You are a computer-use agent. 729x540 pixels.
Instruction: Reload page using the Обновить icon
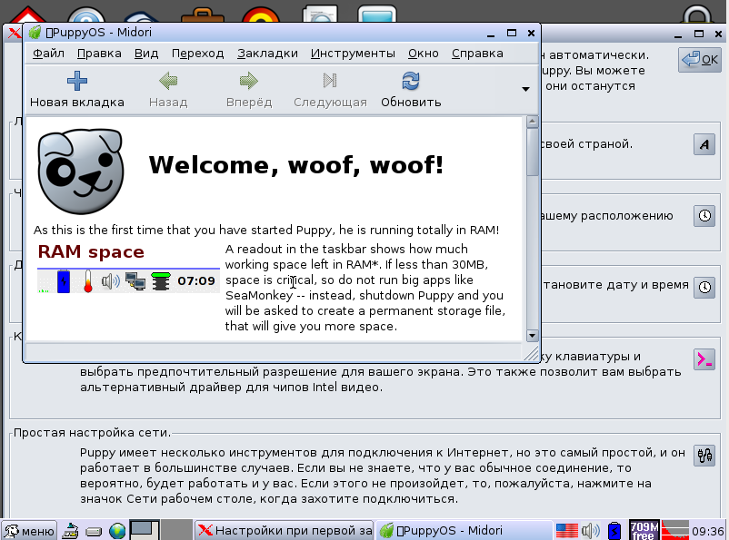click(411, 81)
